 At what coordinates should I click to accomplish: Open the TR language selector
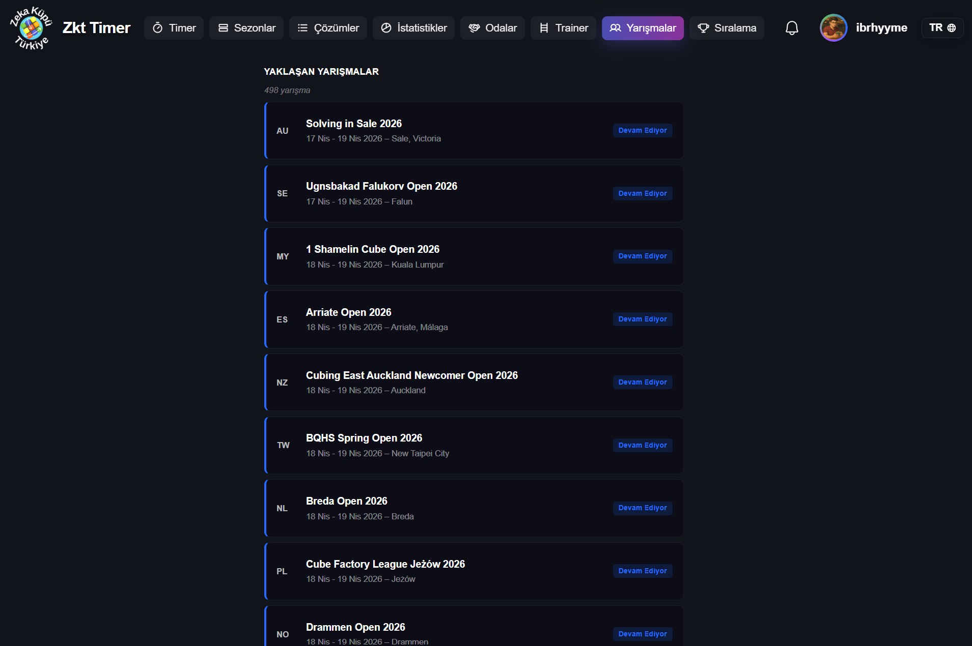[x=941, y=27]
